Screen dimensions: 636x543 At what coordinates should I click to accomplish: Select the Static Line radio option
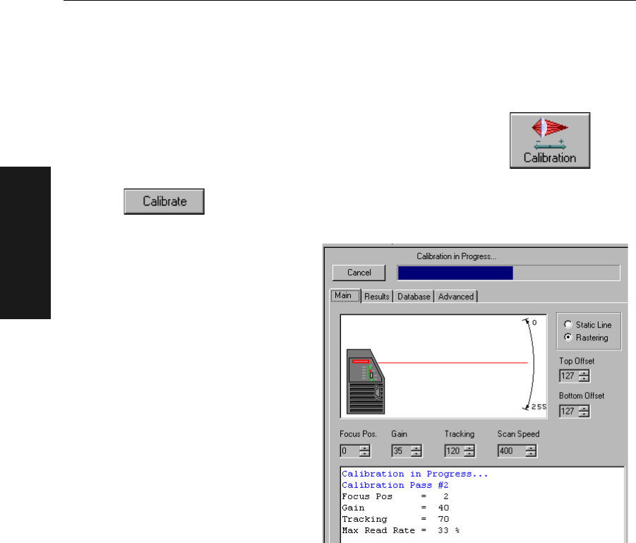pyautogui.click(x=588, y=325)
